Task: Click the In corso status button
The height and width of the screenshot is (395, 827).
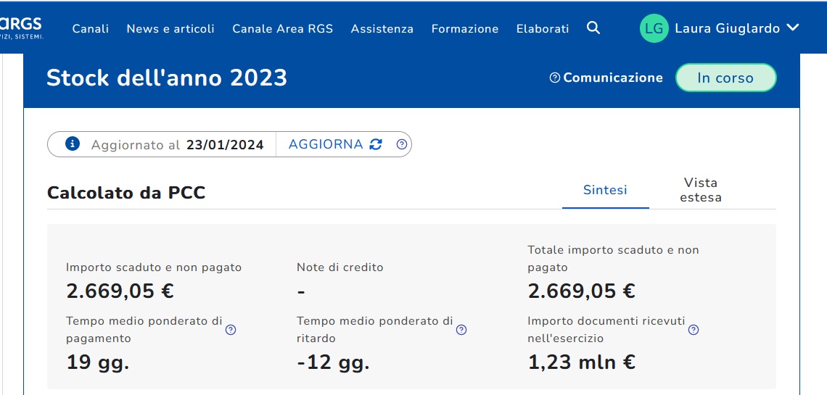Action: click(725, 78)
